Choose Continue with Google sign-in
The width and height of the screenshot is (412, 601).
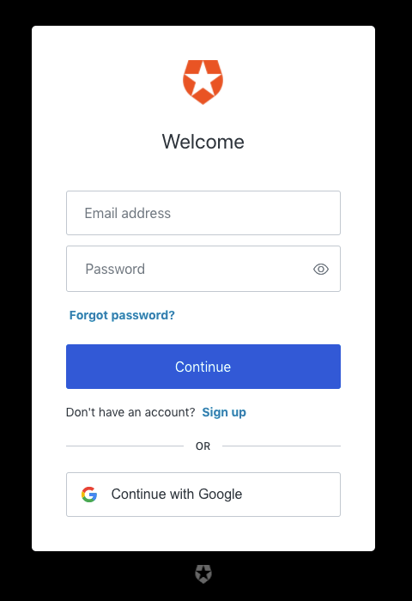[x=203, y=495]
